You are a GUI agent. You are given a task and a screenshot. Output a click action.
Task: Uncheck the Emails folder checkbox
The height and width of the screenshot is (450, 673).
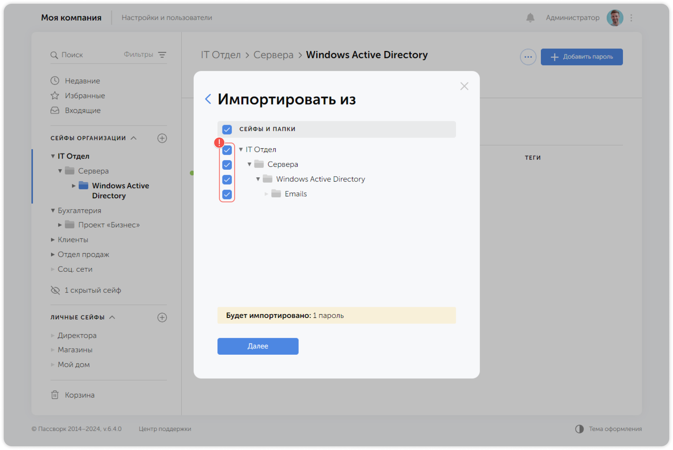[x=227, y=194]
